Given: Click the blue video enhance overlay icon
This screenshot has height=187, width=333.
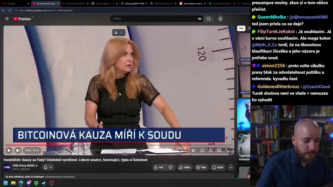Looking at the screenshot, I should pos(121,32).
